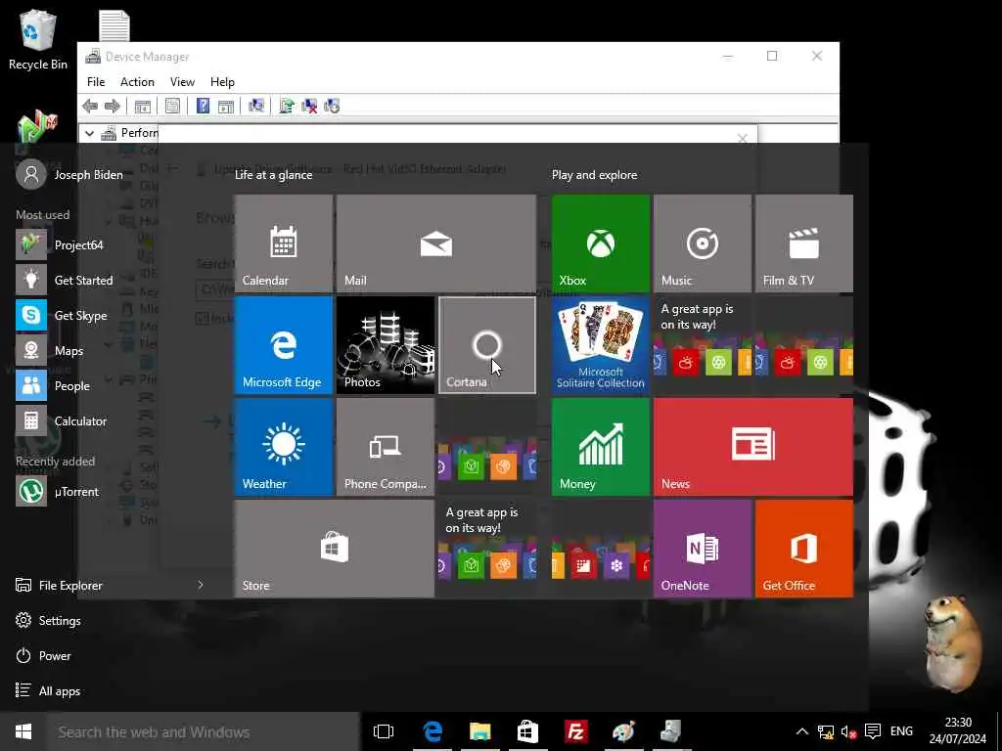Open Properties in the Device Manager toolbar
1002x751 pixels.
172,106
